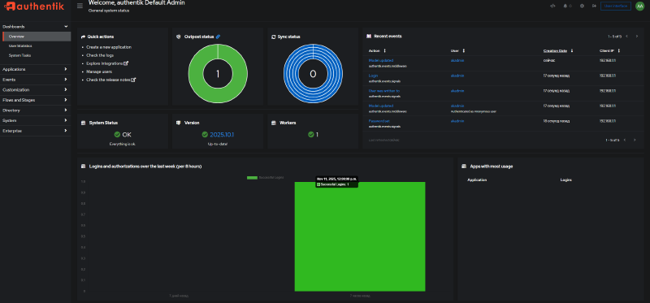Click the User interface button

[616, 6]
